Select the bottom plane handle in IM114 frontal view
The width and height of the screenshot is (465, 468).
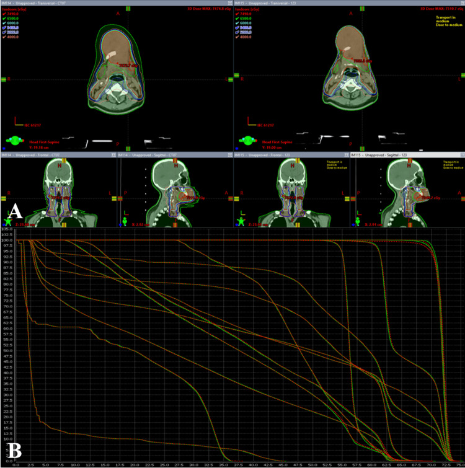click(64, 225)
